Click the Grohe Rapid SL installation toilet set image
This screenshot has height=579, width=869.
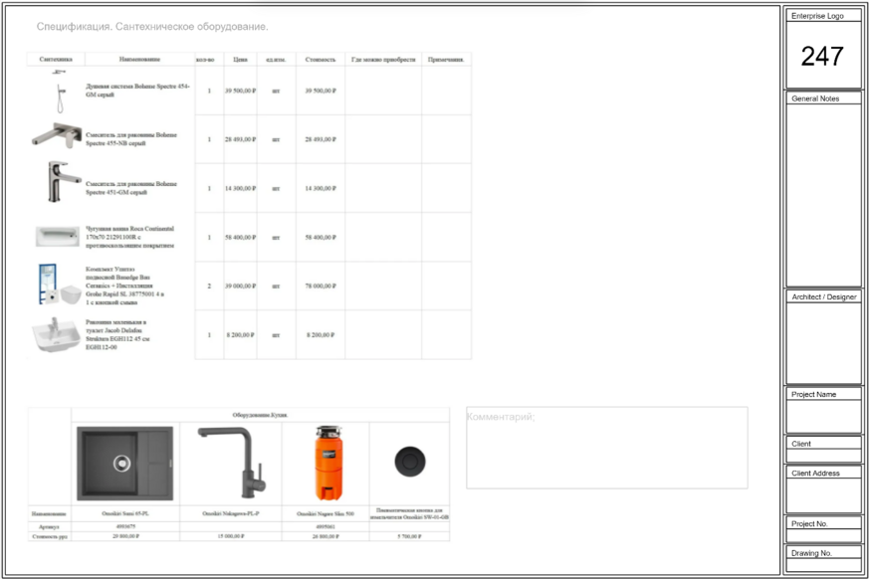[x=60, y=285]
